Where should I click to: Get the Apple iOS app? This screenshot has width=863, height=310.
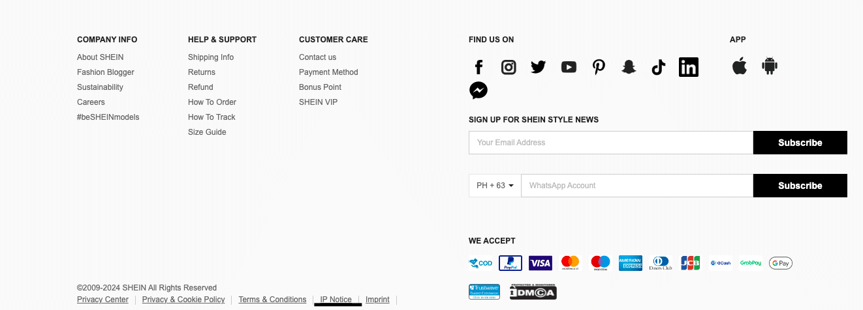click(x=740, y=66)
